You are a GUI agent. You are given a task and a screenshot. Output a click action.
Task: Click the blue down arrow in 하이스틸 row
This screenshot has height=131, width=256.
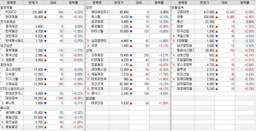coord(131,31)
